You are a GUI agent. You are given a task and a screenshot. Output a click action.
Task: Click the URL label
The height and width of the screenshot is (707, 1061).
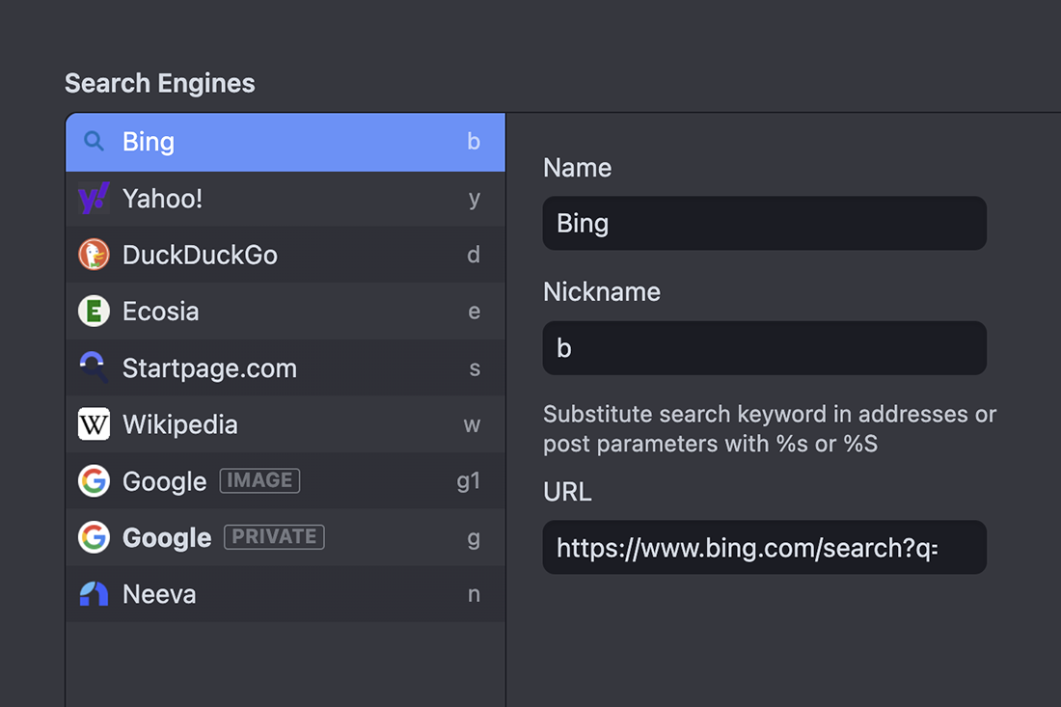[x=567, y=492]
